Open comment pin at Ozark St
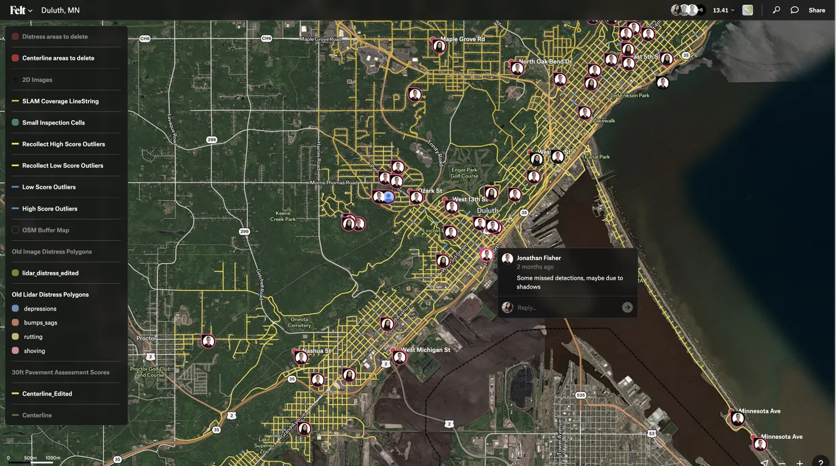Image resolution: width=836 pixels, height=466 pixels. [x=416, y=197]
